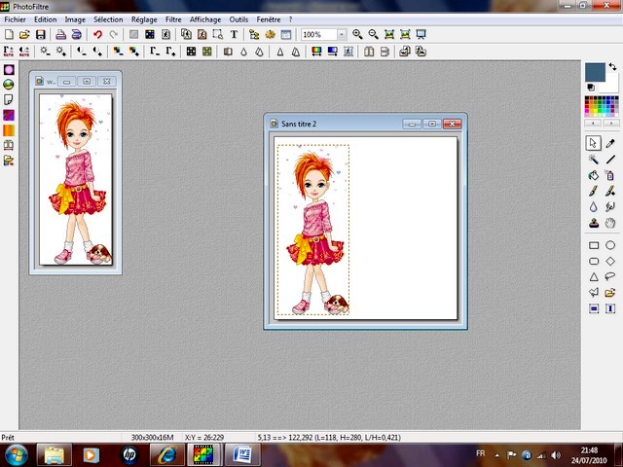Open the Sélection menu

[108, 19]
